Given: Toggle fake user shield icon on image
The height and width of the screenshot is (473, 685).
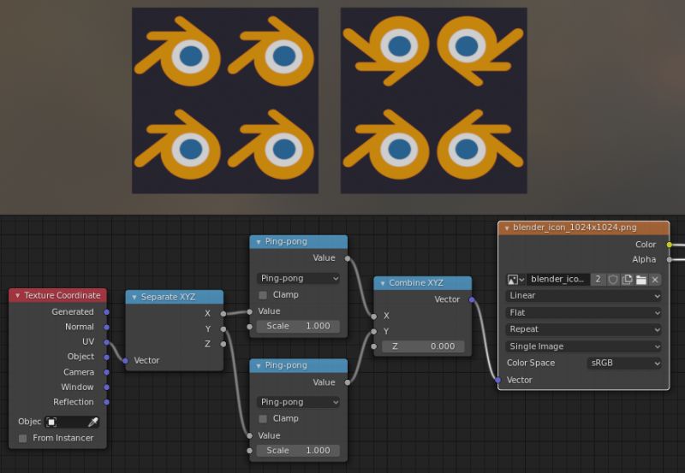Looking at the screenshot, I should [613, 280].
